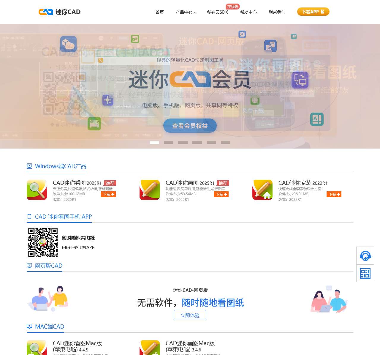Image resolution: width=380 pixels, height=355 pixels.
Task: Open the CAD迷你画图Mac版 3.4.6 title link
Action: tap(190, 346)
